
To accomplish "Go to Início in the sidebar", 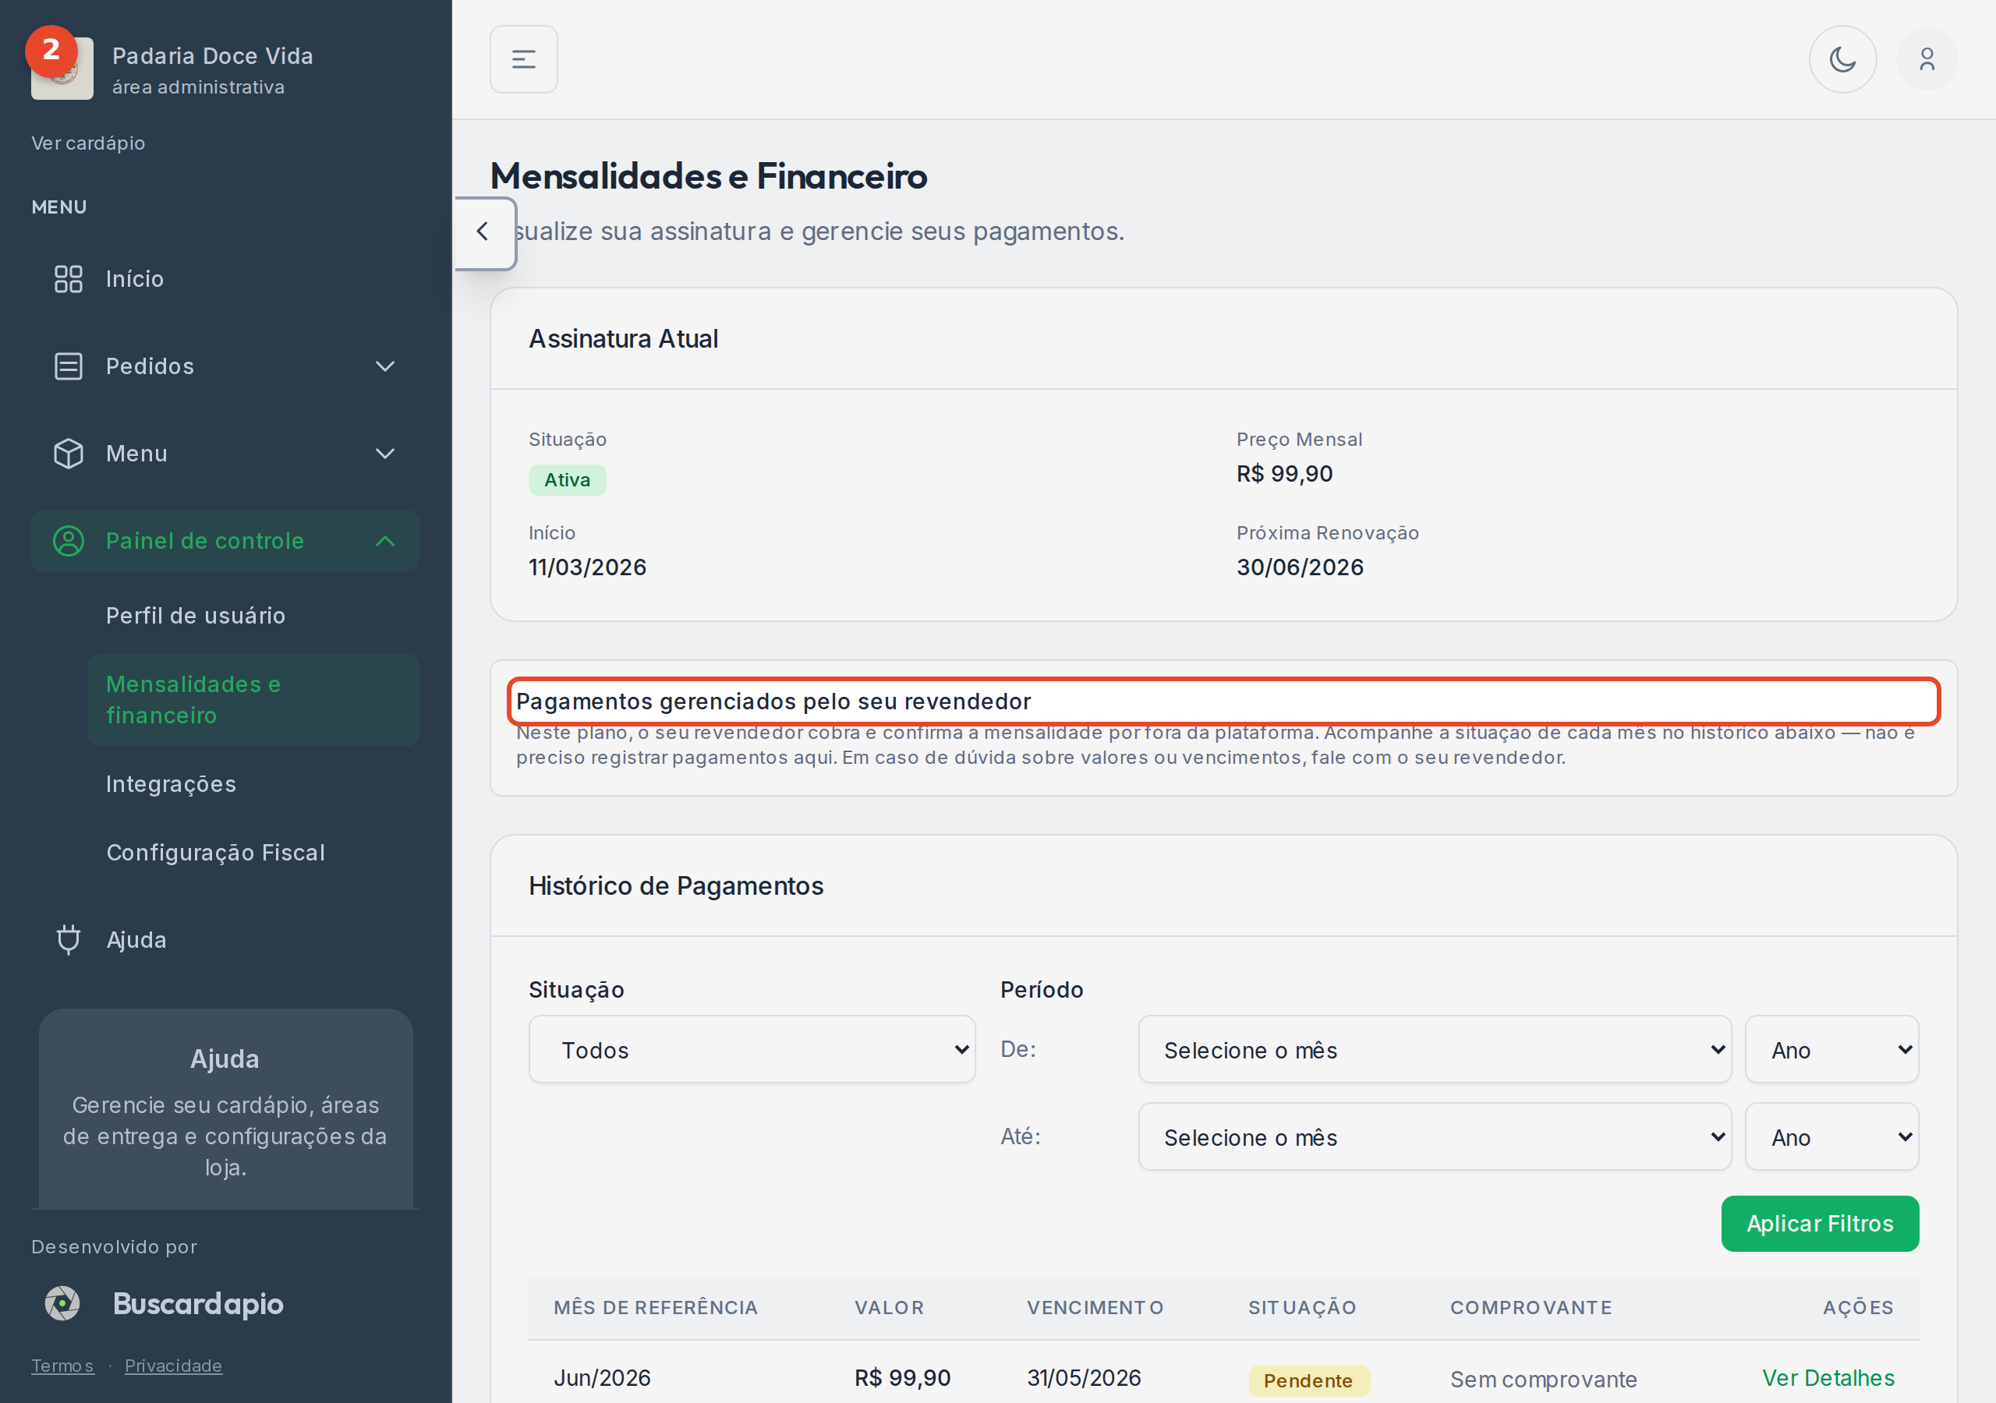I will [x=225, y=279].
